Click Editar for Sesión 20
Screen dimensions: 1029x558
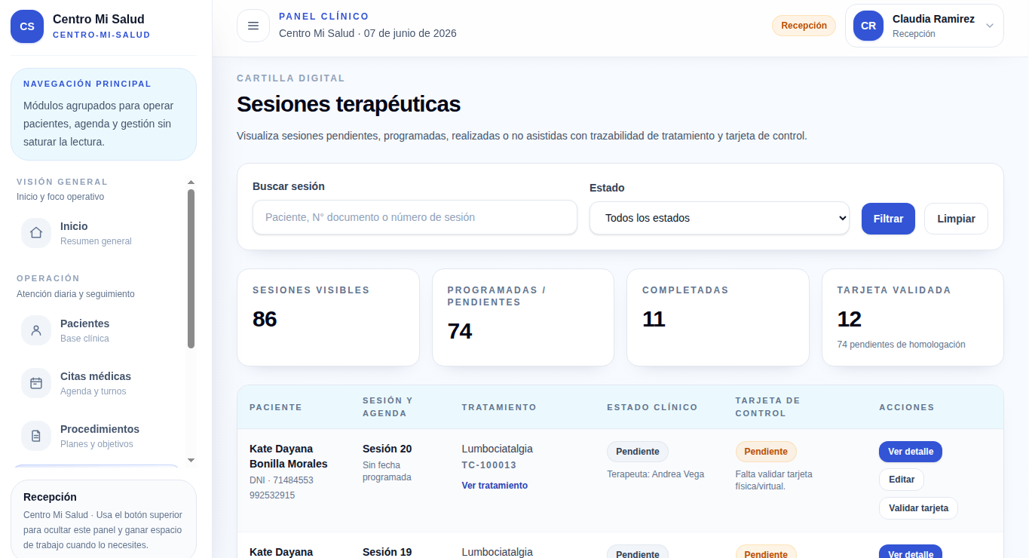coord(902,480)
